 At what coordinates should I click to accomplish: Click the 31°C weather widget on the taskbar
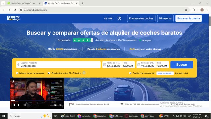(164, 116)
